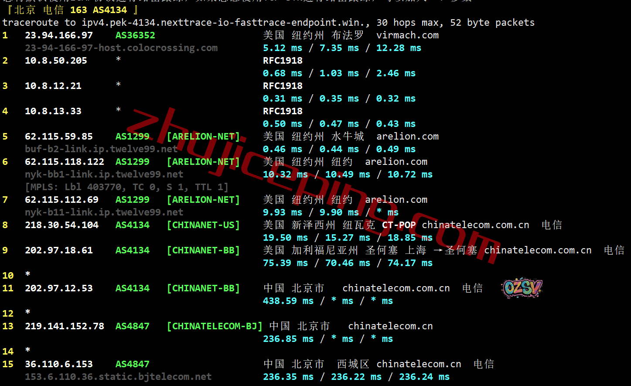Select the final hop IP 36.110.6.153
Screen dimensions: 631x386
click(58, 364)
